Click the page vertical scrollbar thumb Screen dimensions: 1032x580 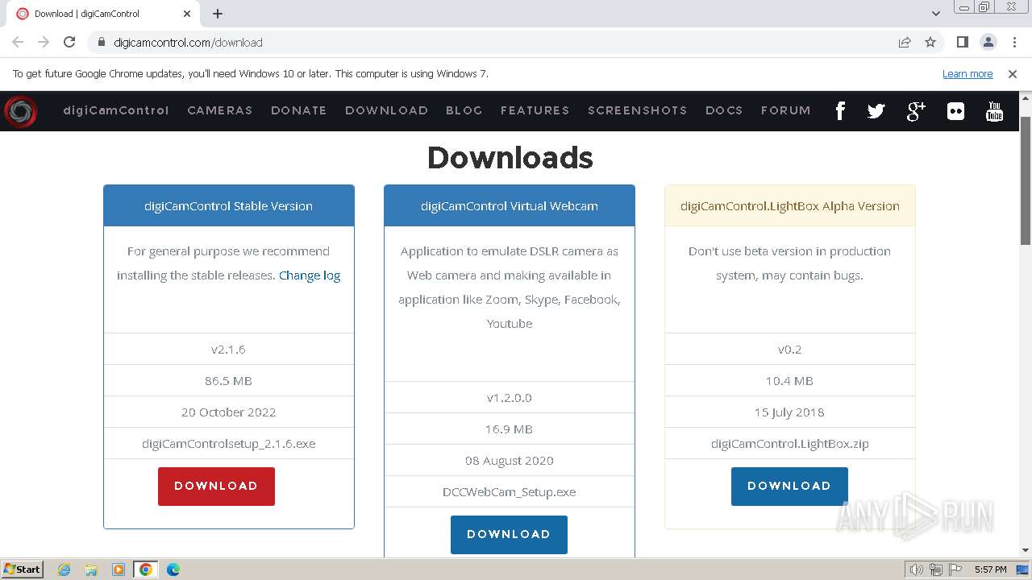[1026, 181]
